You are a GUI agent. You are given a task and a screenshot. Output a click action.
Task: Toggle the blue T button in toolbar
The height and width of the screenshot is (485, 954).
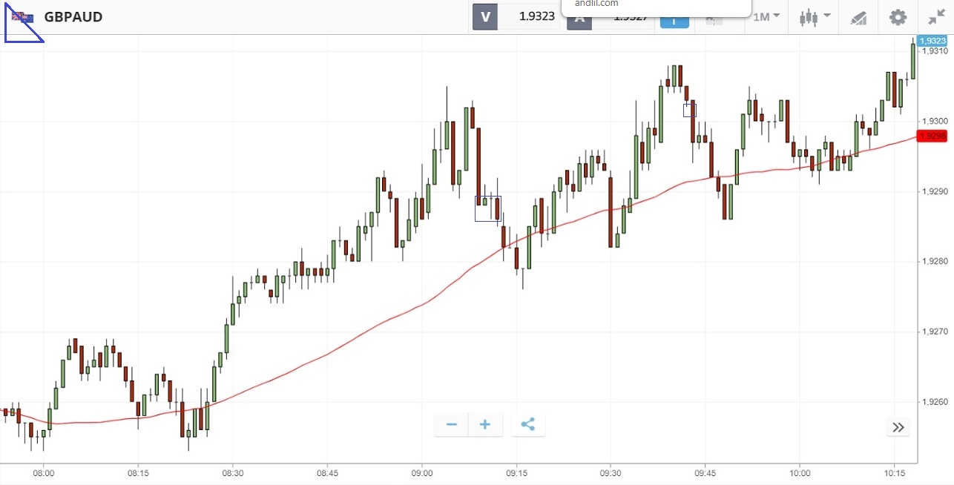point(674,22)
